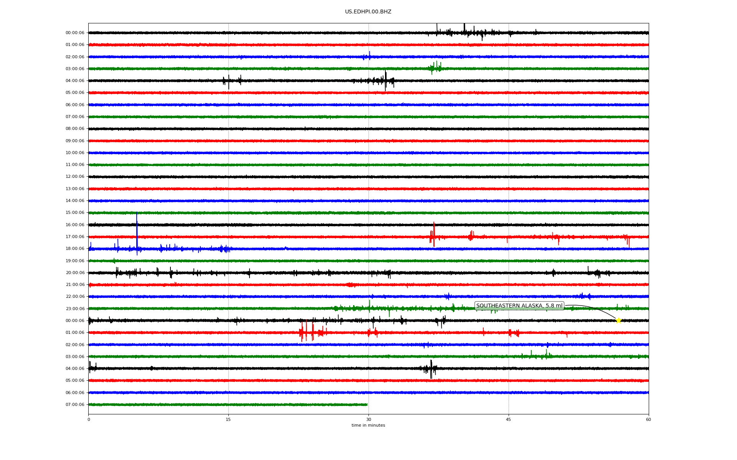Image resolution: width=737 pixels, height=460 pixels.
Task: Click the 12:00:06 time label
Action: (75, 177)
